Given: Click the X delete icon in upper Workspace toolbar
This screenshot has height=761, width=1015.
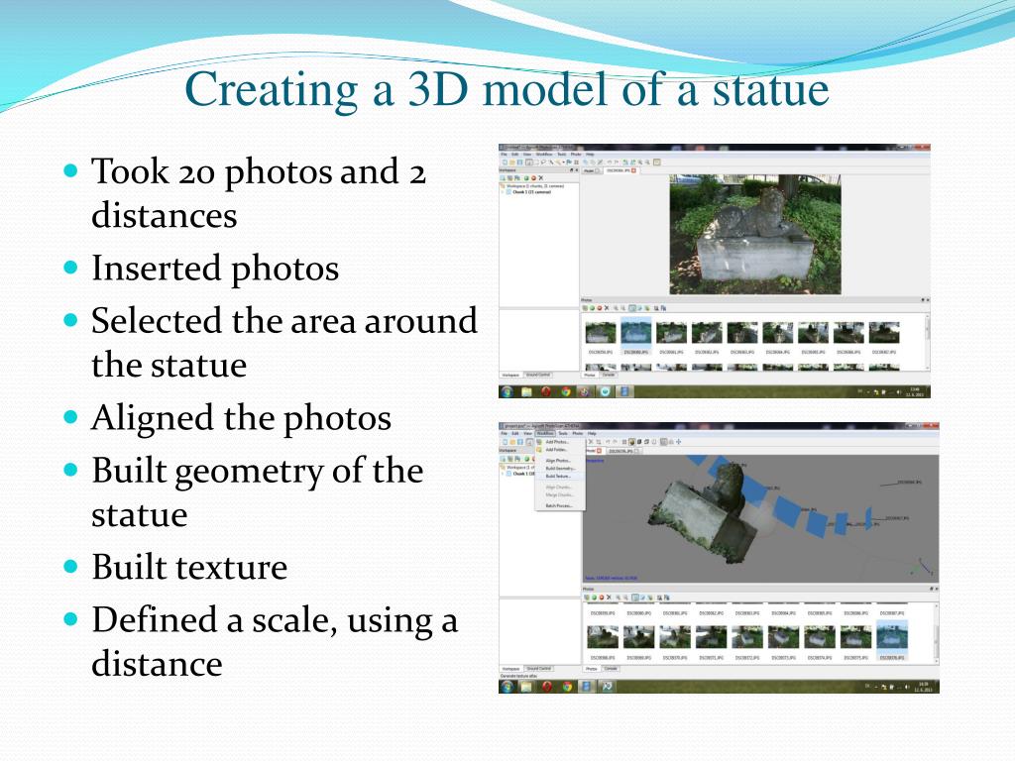Looking at the screenshot, I should (540, 177).
